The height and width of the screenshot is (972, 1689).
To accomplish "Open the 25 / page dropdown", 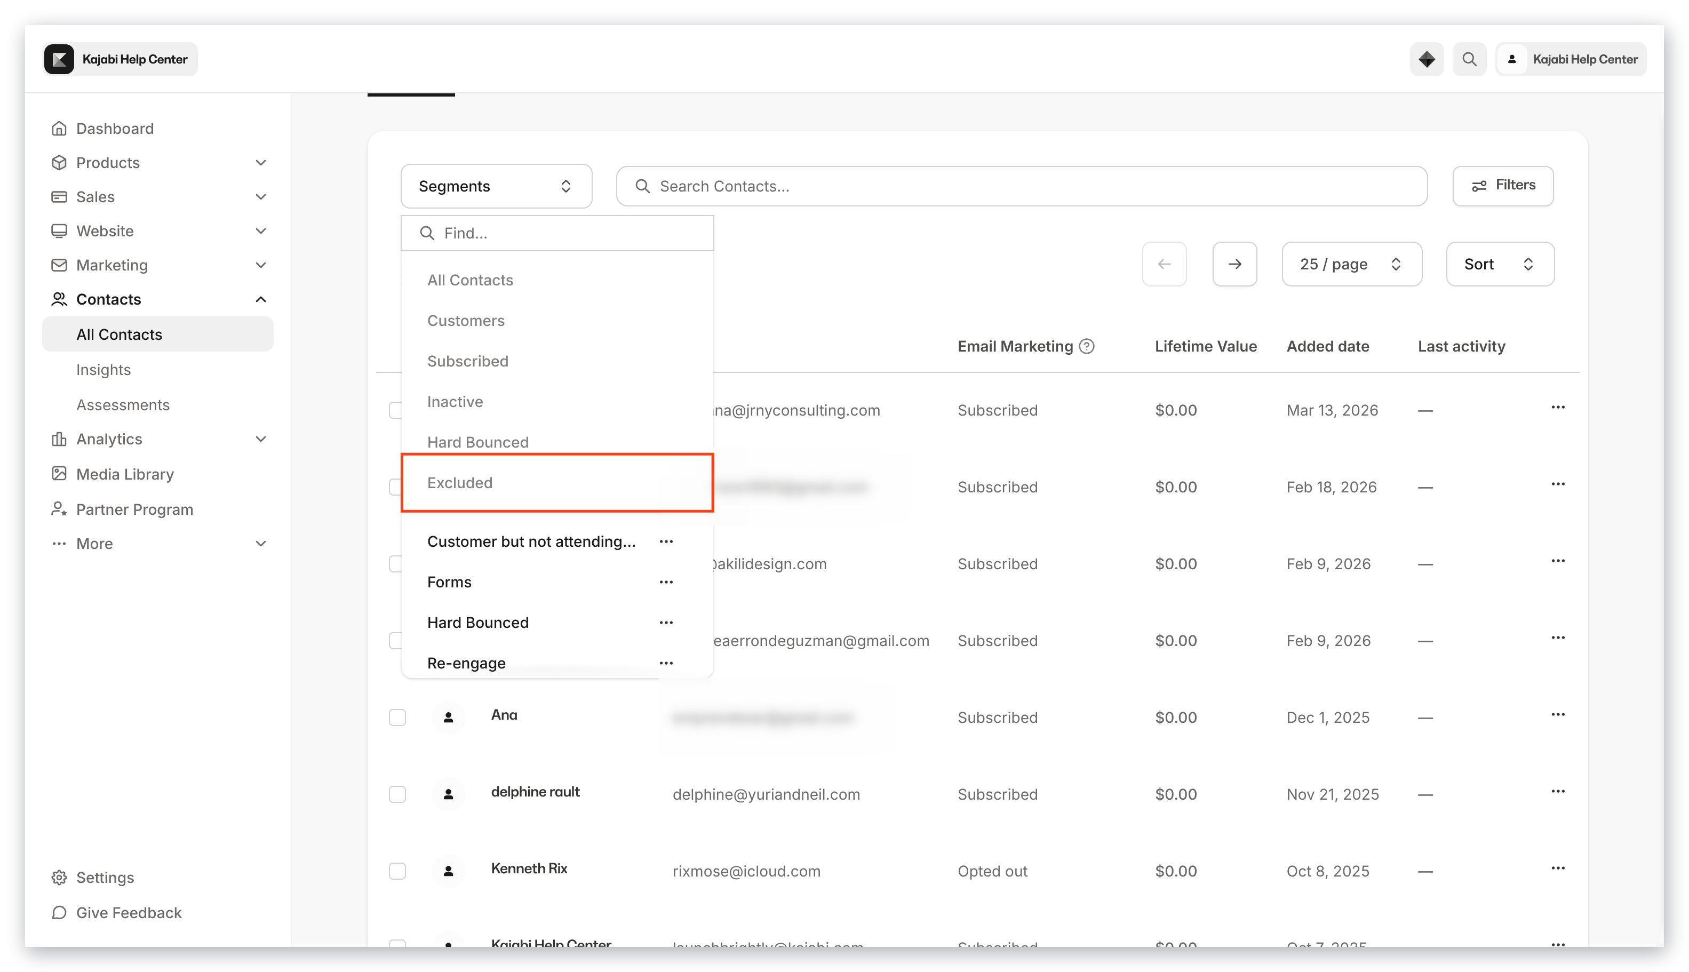I will pos(1351,264).
